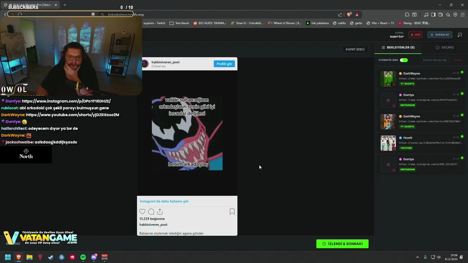Open the tab search icon in toolbar

(414, 15)
